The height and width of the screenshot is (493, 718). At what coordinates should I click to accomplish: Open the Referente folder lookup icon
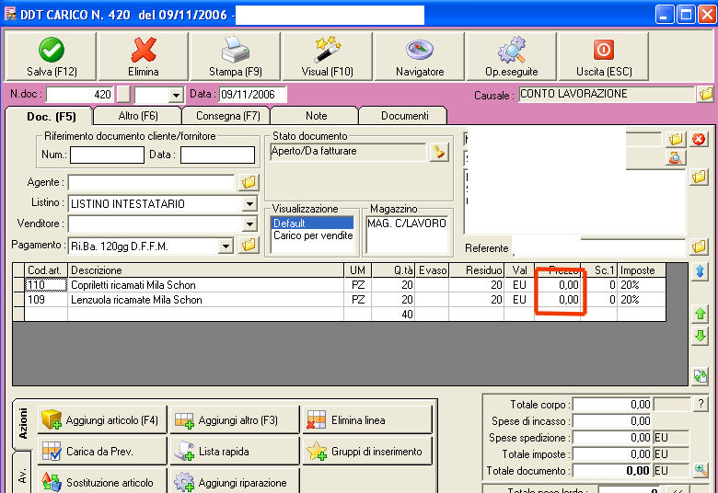click(699, 247)
